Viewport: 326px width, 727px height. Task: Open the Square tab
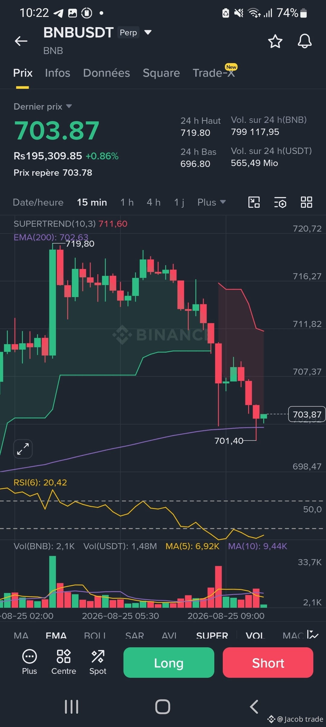pyautogui.click(x=161, y=73)
